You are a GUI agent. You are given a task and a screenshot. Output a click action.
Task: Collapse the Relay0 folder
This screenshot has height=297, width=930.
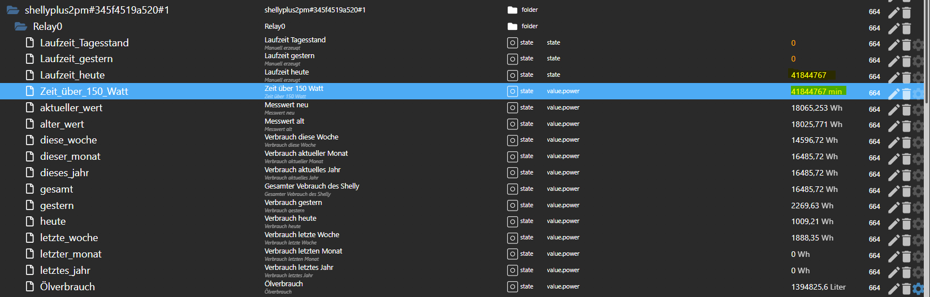pos(21,27)
